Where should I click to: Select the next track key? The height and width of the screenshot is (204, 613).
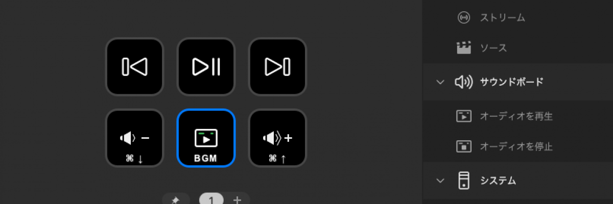click(x=277, y=67)
